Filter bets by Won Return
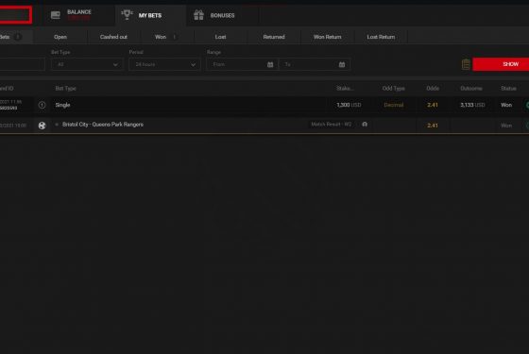Image resolution: width=529 pixels, height=354 pixels. (x=327, y=37)
